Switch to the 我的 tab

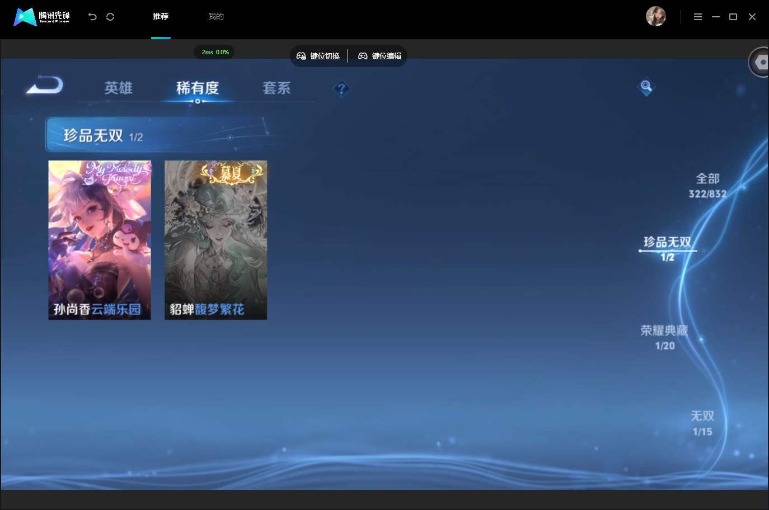tap(216, 17)
